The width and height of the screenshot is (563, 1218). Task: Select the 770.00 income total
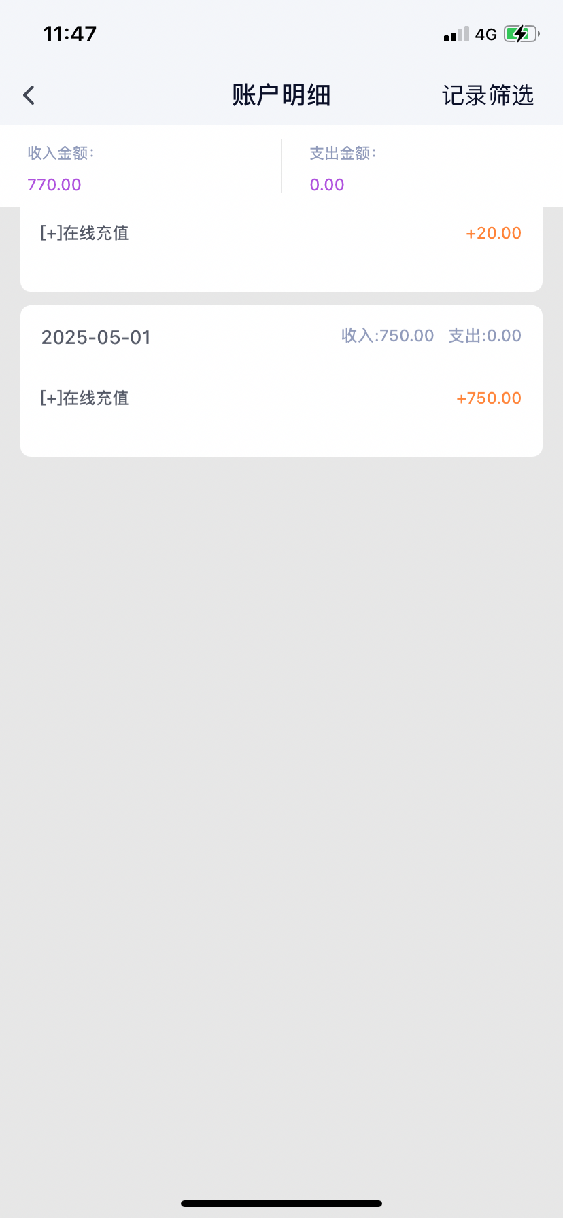click(54, 185)
